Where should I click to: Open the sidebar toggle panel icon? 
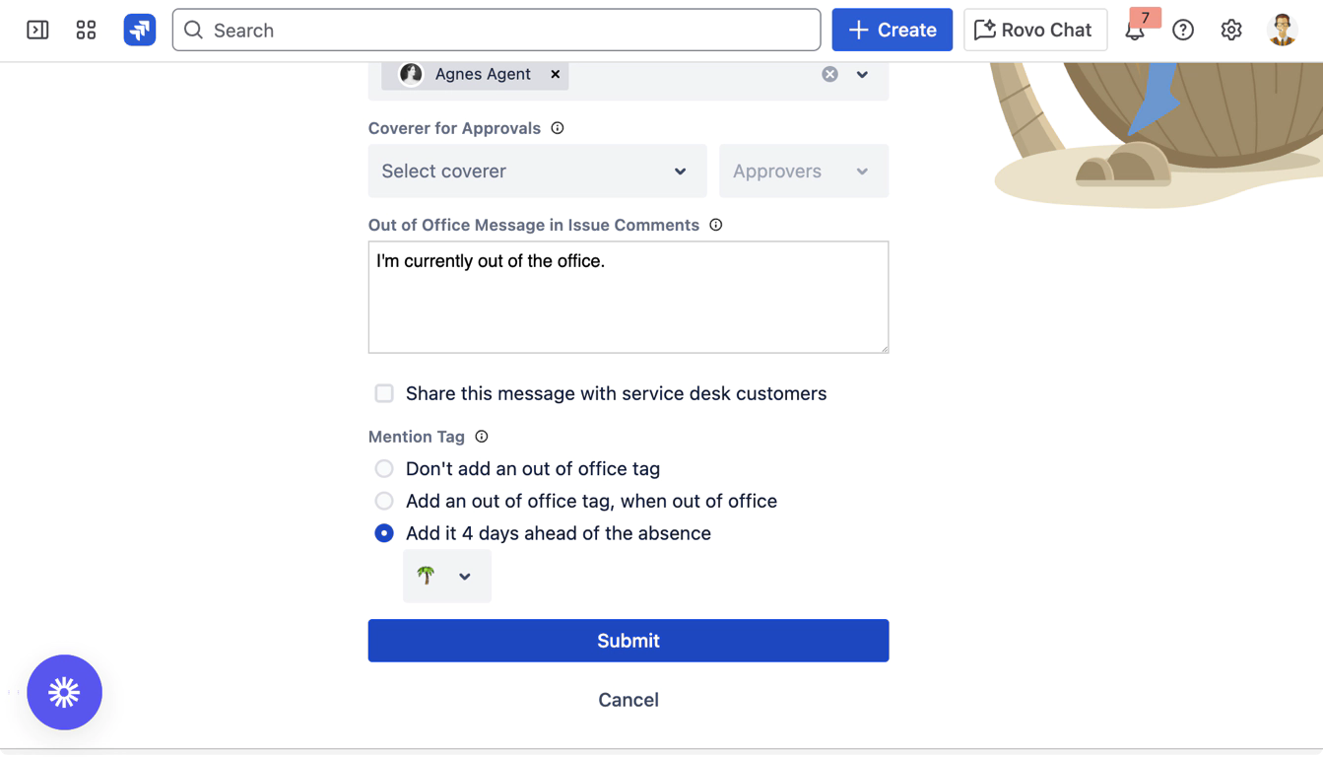coord(37,30)
